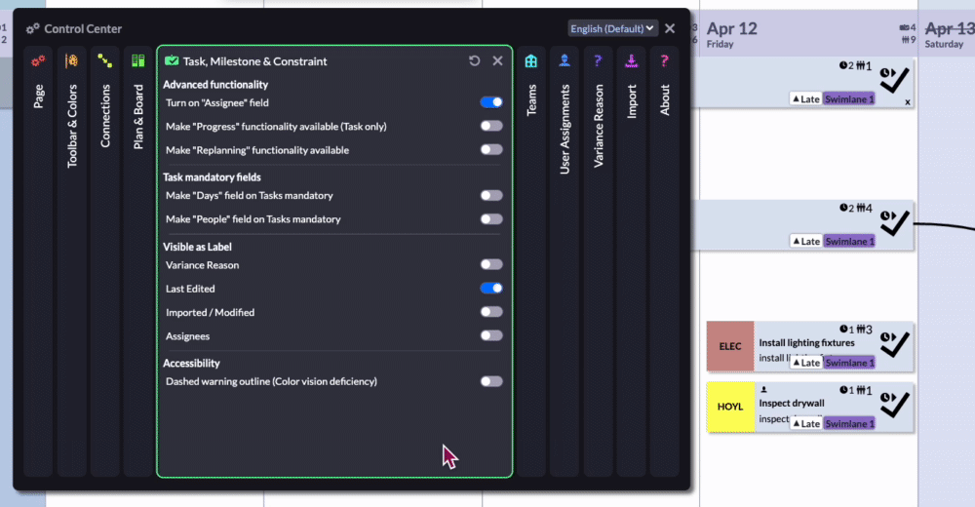
Task: Close the Task, Milestone & Constraint panel
Action: [x=497, y=61]
